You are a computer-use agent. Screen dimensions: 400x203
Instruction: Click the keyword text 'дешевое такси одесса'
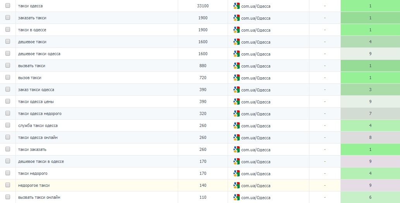click(x=39, y=54)
